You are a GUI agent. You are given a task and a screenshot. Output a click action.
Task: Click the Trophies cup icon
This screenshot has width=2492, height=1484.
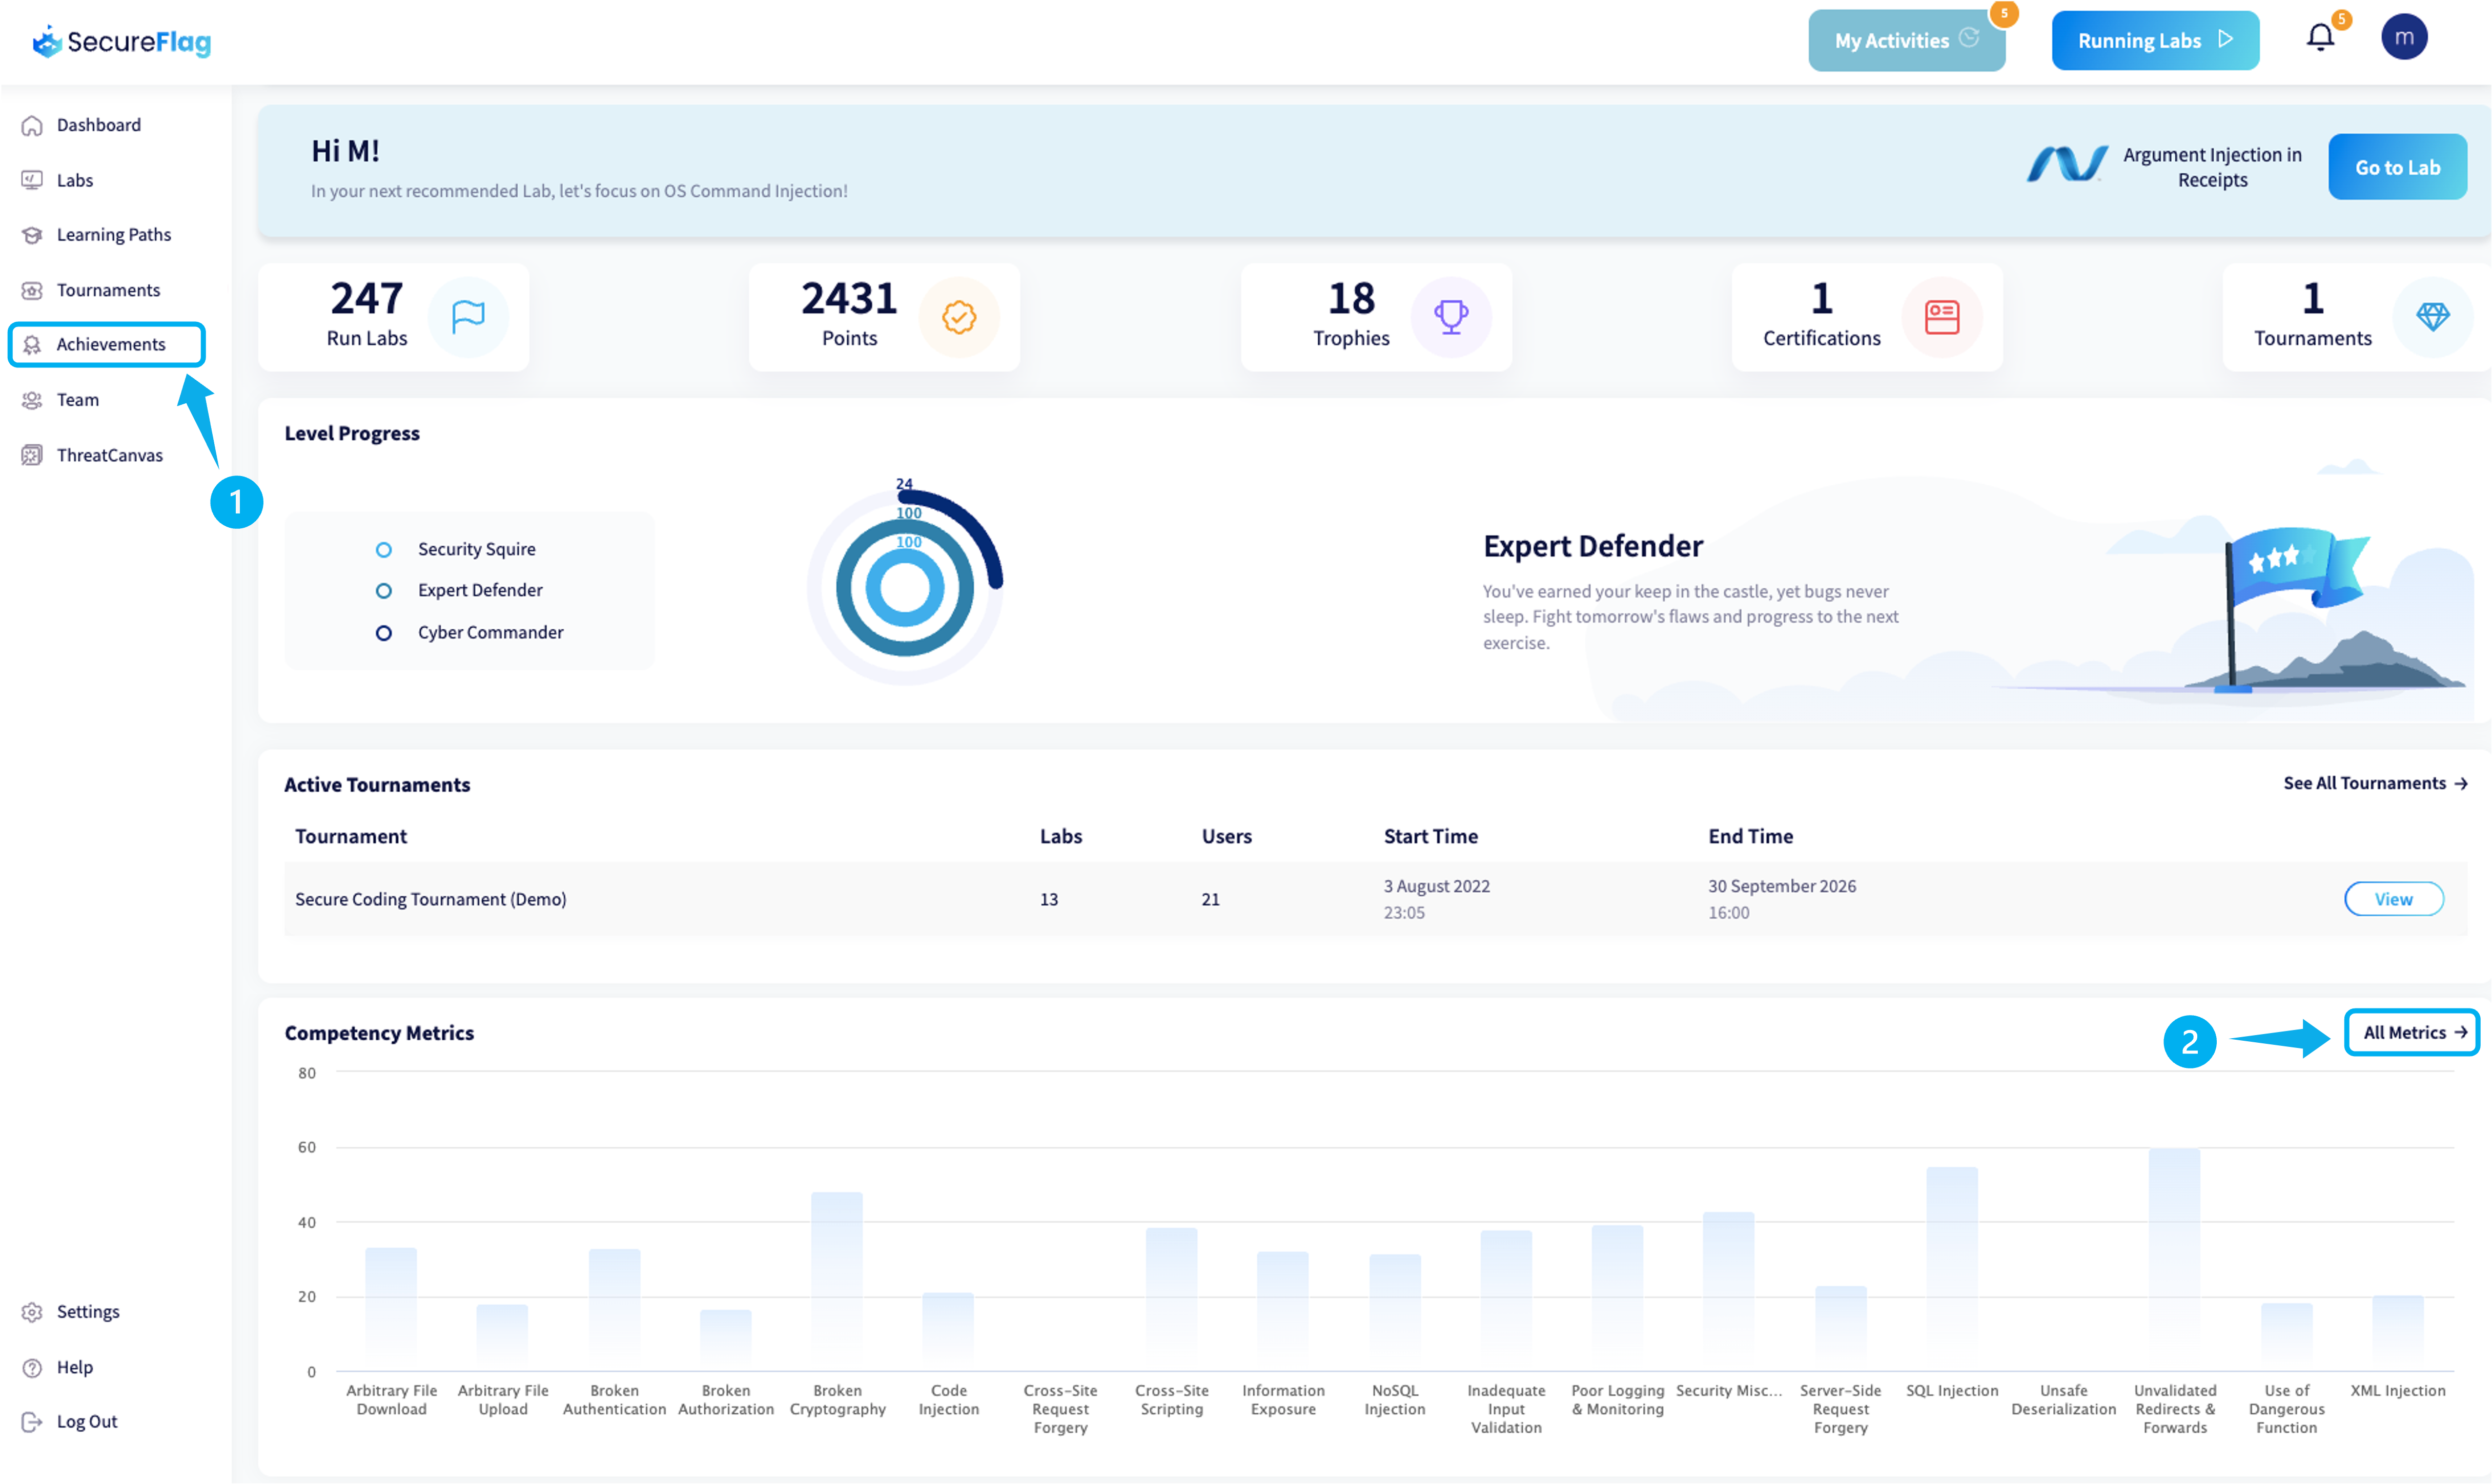pos(1450,317)
